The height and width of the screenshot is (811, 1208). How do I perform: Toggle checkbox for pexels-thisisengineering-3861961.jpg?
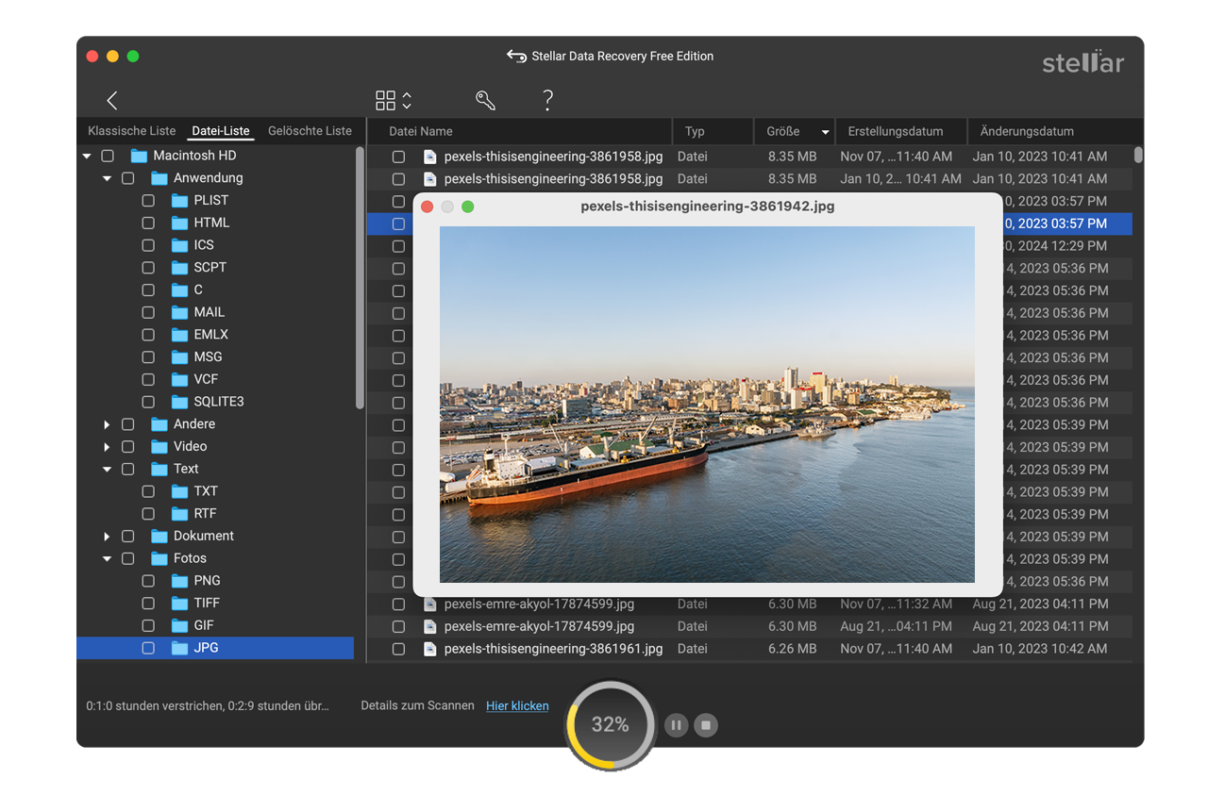(398, 649)
